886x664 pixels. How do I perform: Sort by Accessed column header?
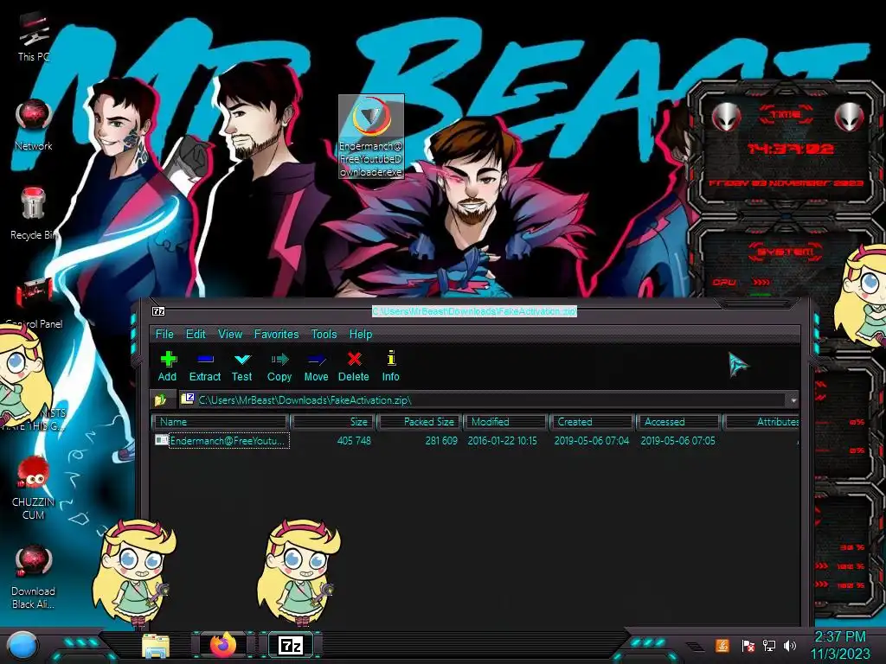pyautogui.click(x=678, y=422)
